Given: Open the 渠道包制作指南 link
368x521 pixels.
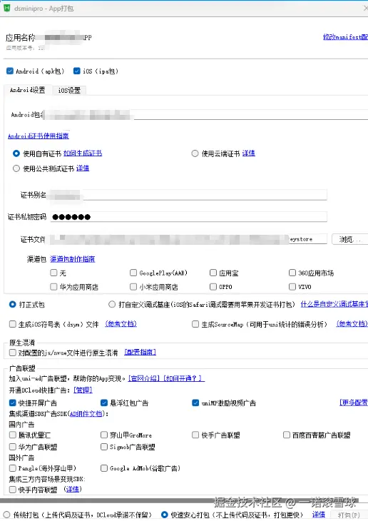Looking at the screenshot, I should click(73, 259).
